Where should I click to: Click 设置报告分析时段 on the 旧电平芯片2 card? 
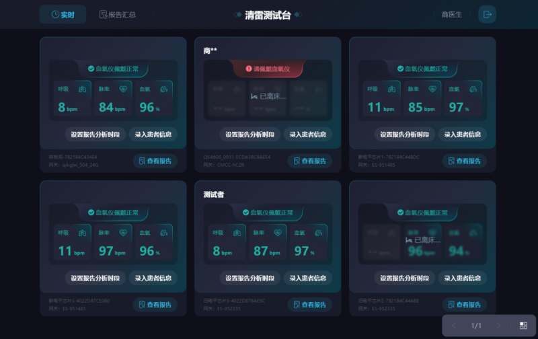pyautogui.click(x=405, y=278)
